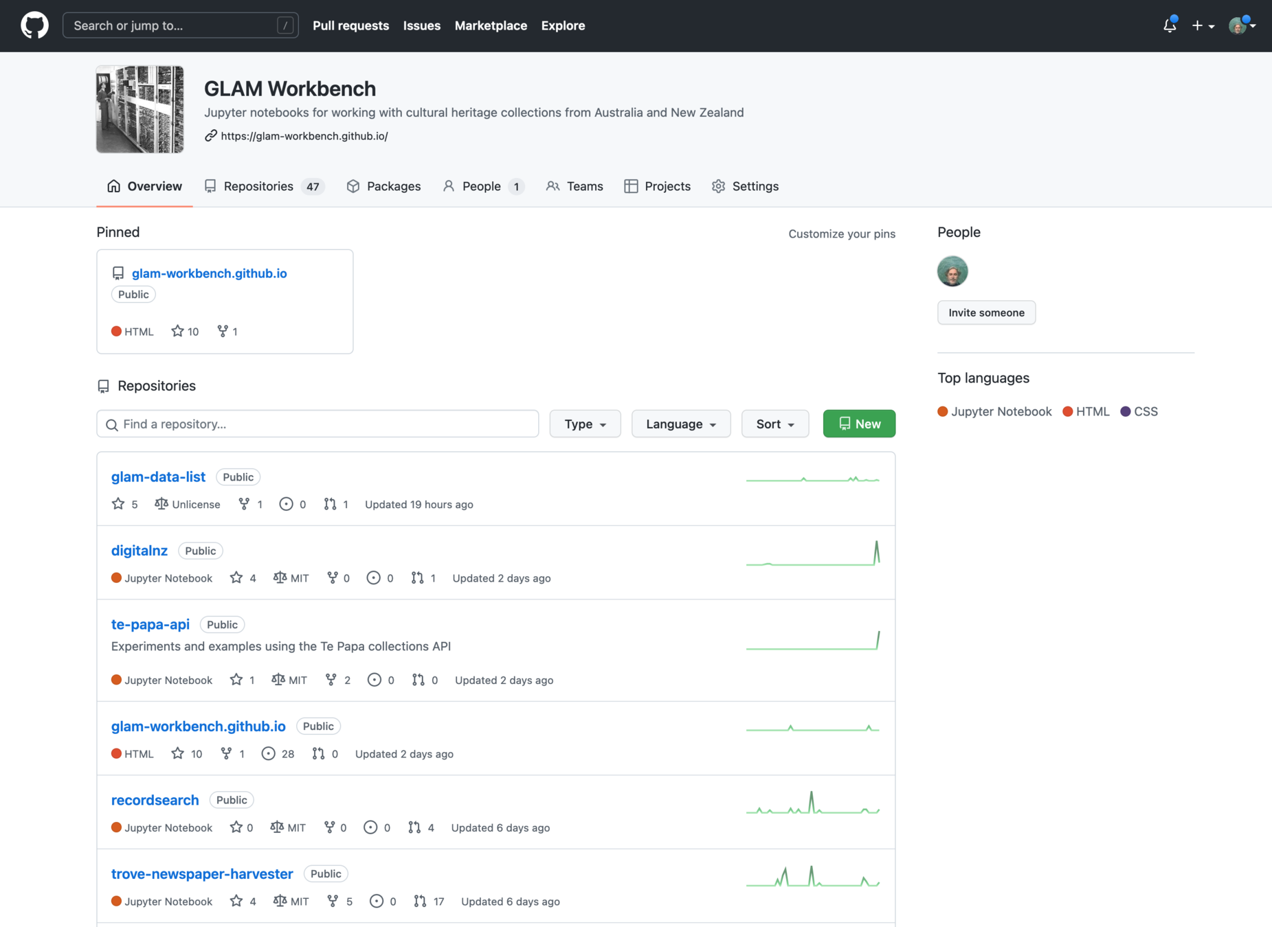Switch to the Packages tab
This screenshot has height=927, width=1272.
[383, 186]
